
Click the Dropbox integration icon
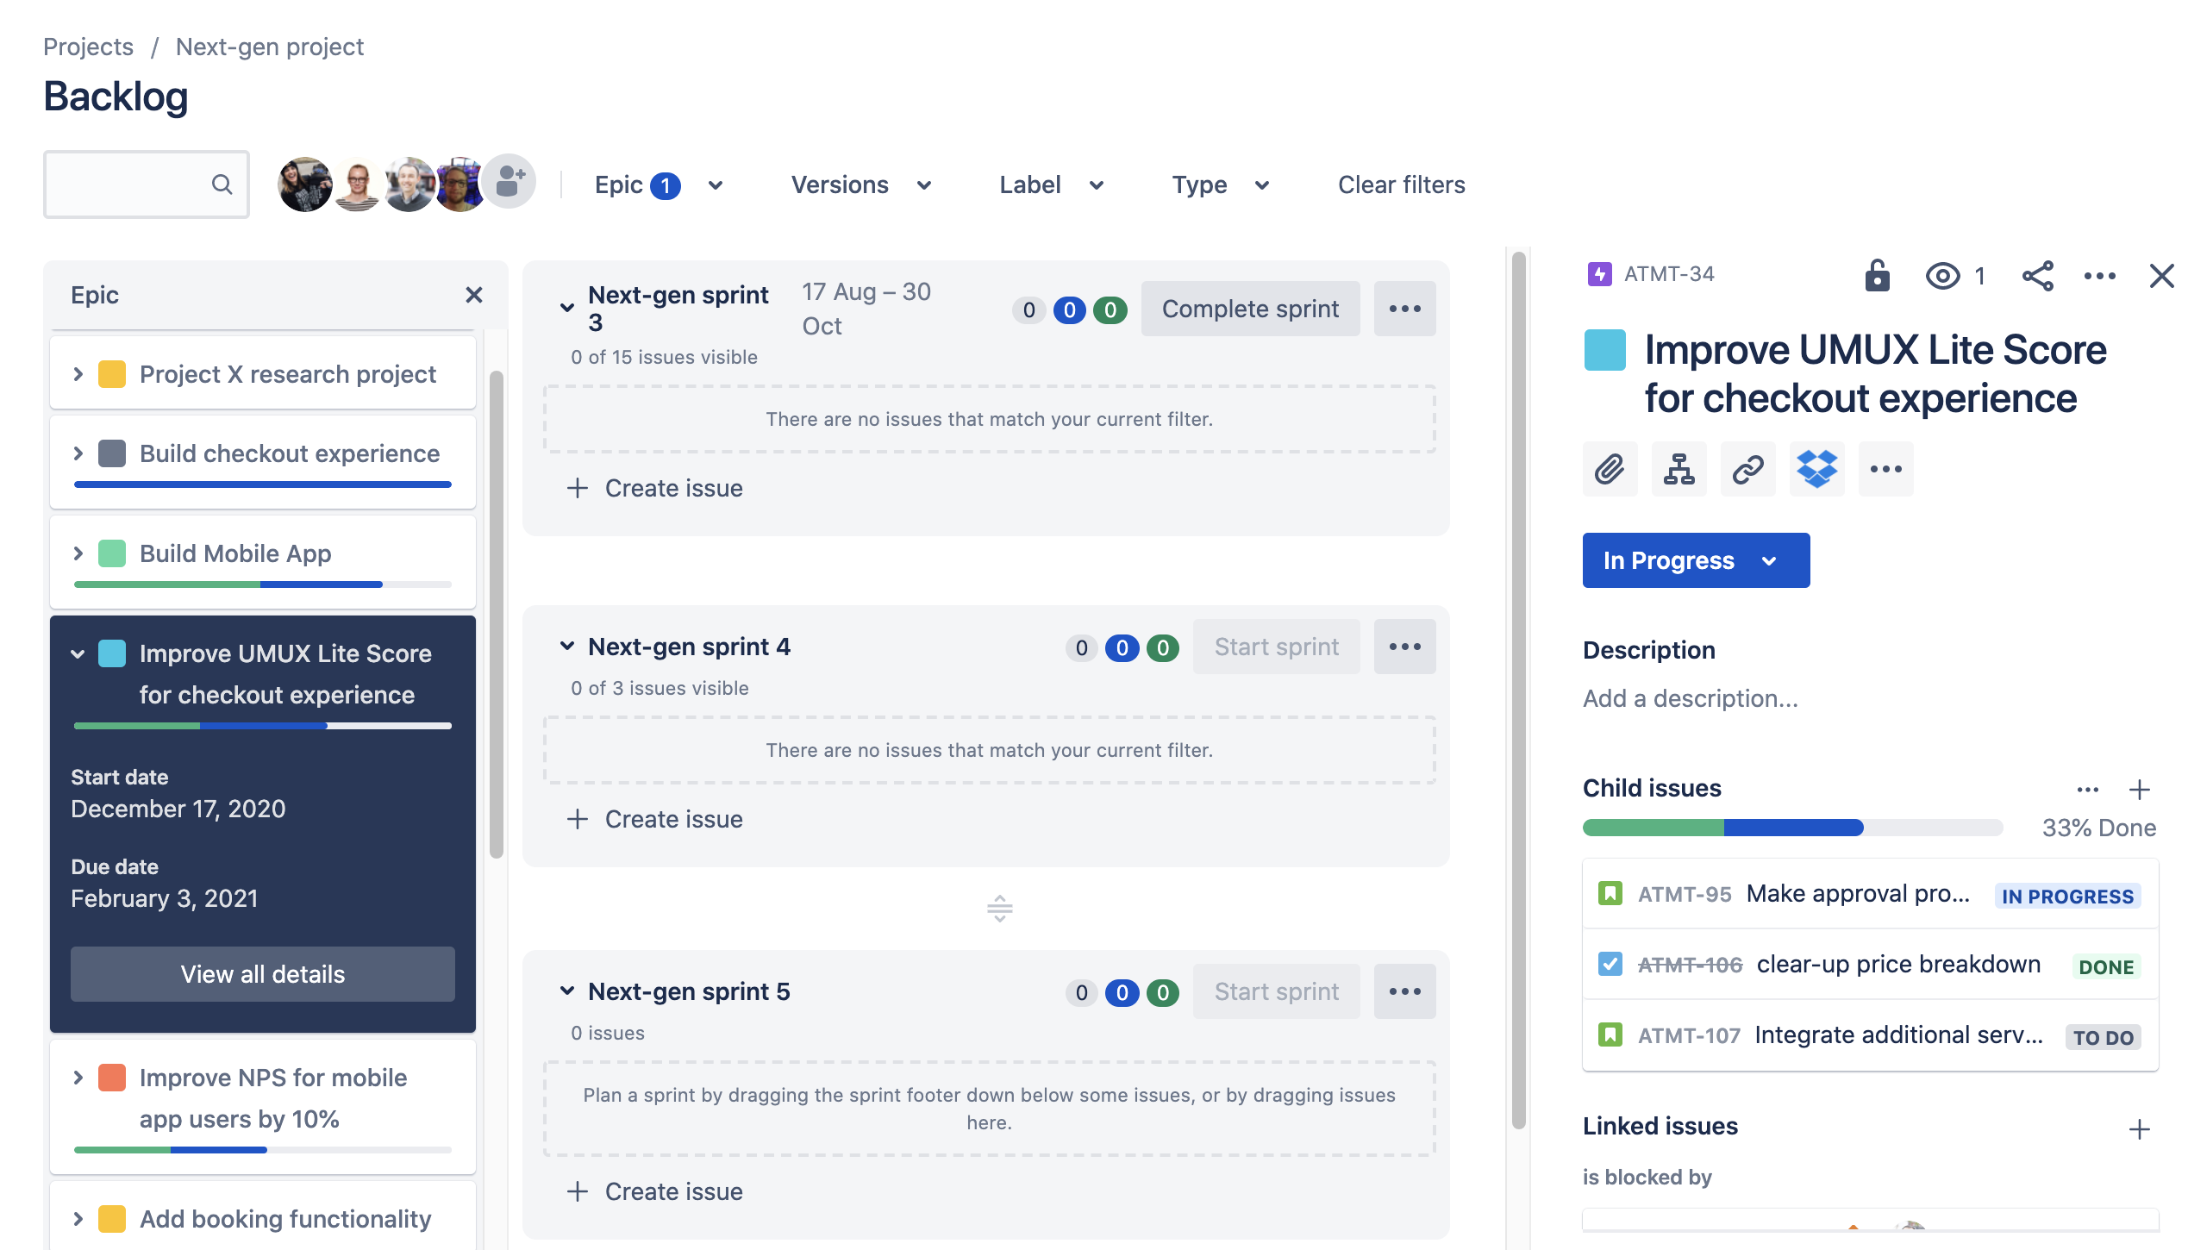coord(1816,469)
